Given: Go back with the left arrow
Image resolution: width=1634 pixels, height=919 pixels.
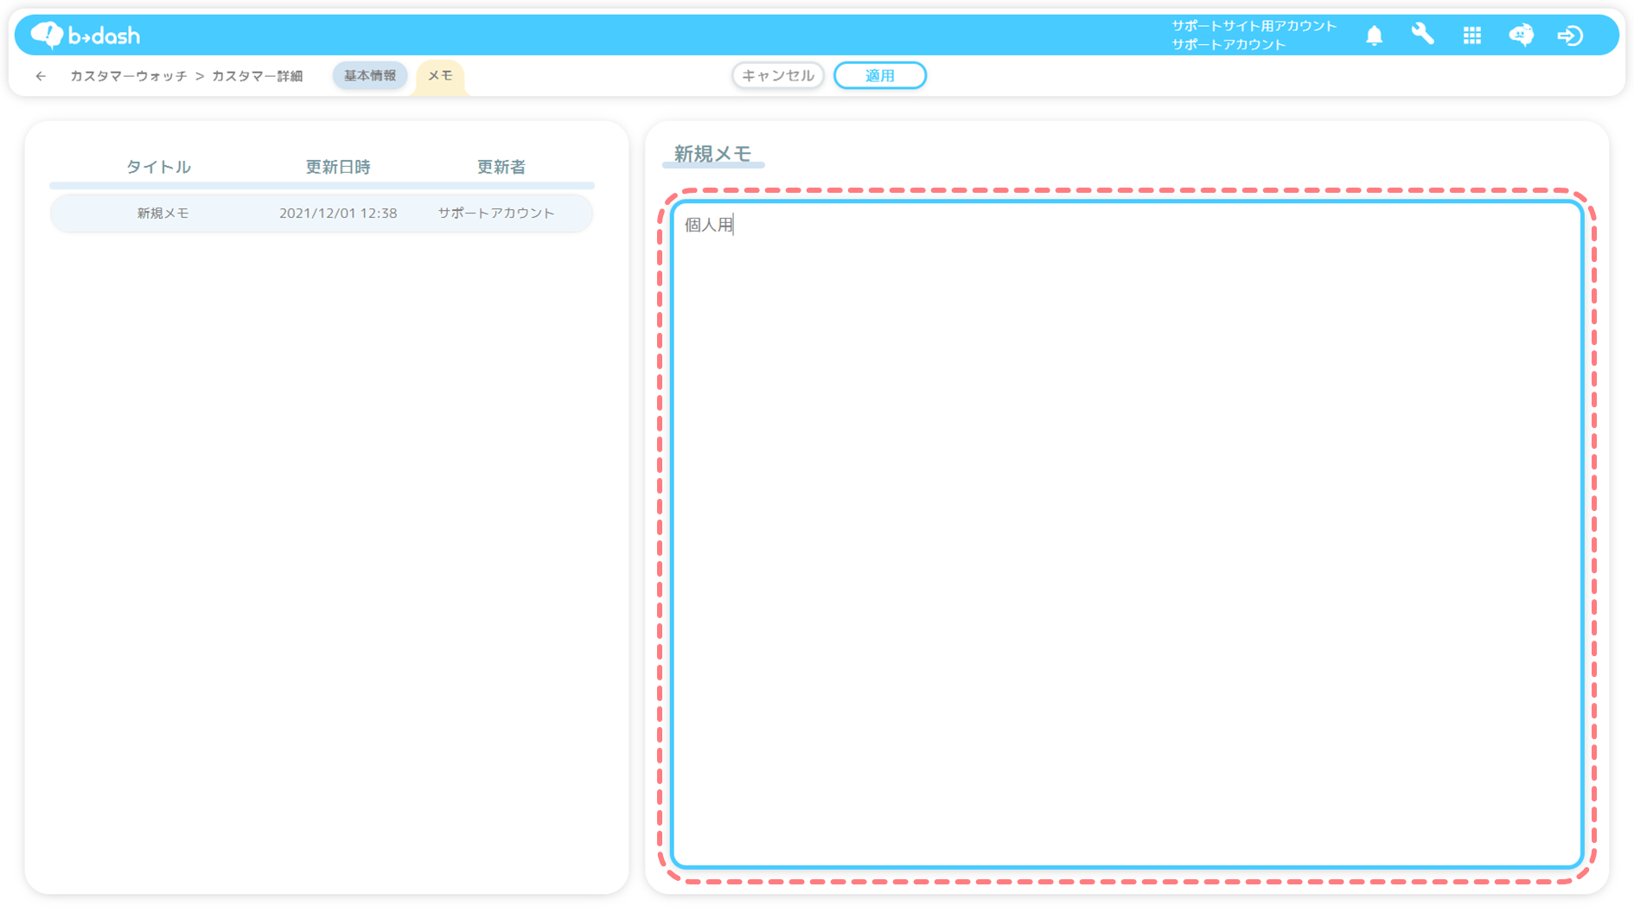Looking at the screenshot, I should [x=41, y=76].
